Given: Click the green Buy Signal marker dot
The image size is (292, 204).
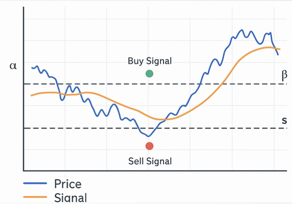Looking at the screenshot, I should click(x=149, y=74).
